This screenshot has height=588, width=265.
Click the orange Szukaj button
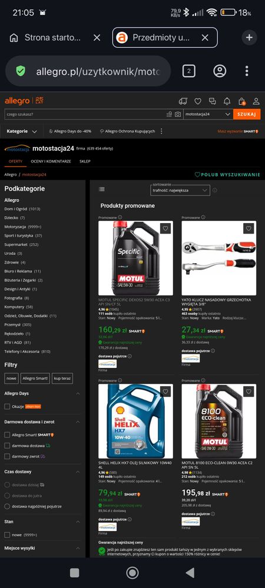click(247, 114)
